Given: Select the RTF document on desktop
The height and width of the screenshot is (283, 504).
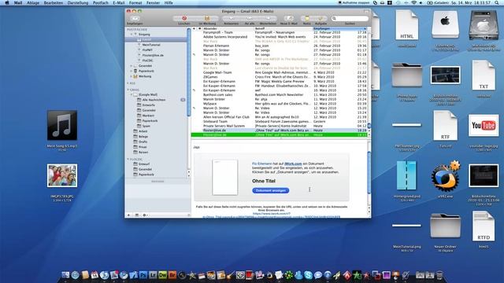Looking at the screenshot, I should point(445,126).
